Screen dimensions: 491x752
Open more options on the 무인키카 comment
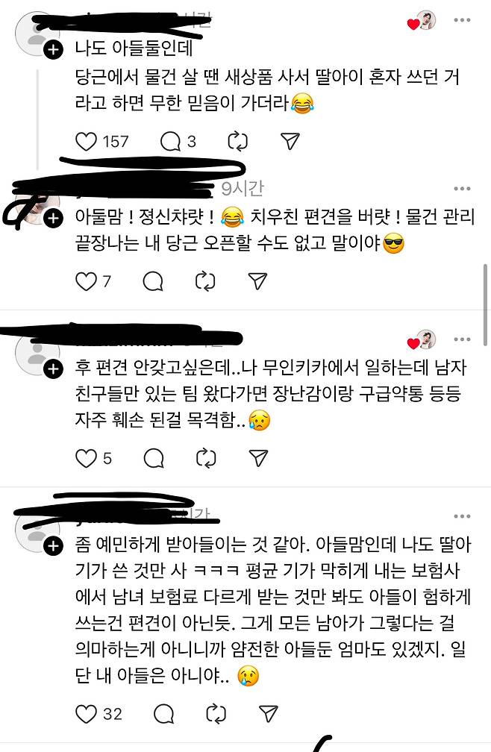[462, 339]
